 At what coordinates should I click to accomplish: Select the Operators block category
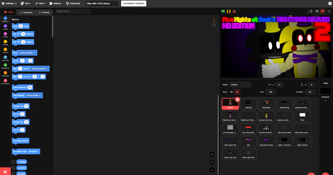tap(5, 66)
